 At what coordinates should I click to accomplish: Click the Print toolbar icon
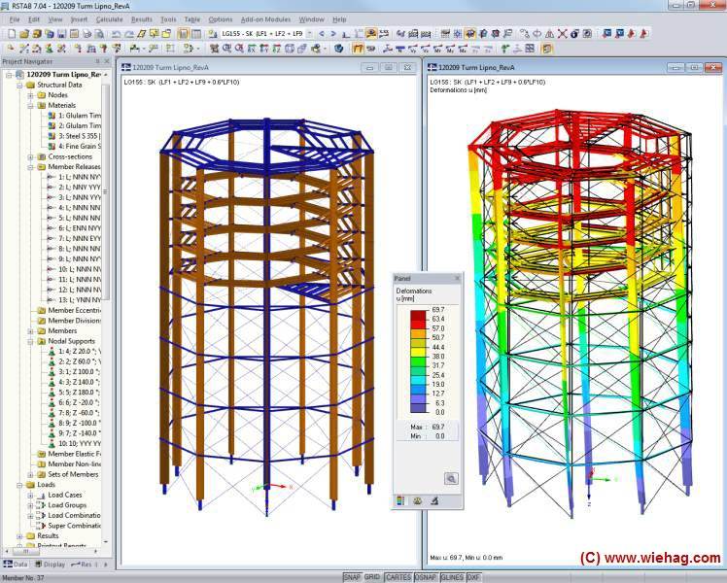[87, 33]
